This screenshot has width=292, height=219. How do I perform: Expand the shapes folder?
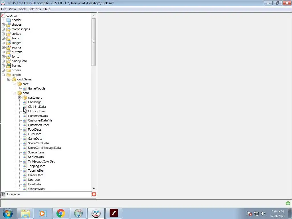[x=3, y=25]
